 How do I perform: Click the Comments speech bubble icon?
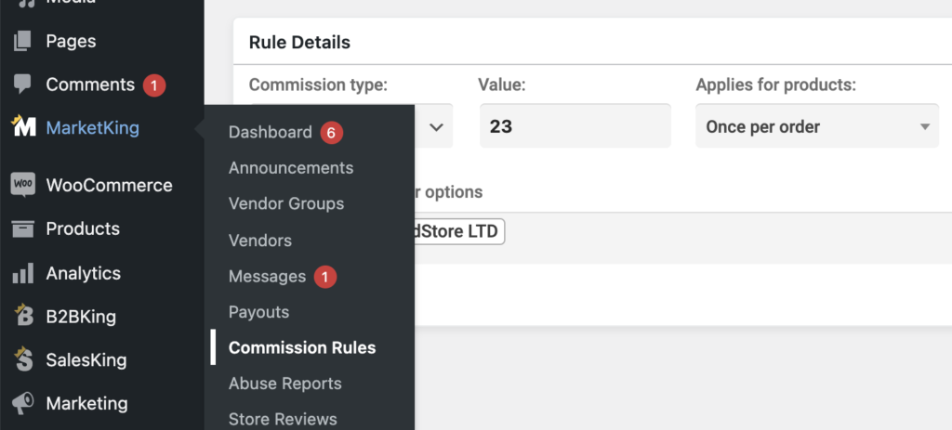(x=22, y=85)
